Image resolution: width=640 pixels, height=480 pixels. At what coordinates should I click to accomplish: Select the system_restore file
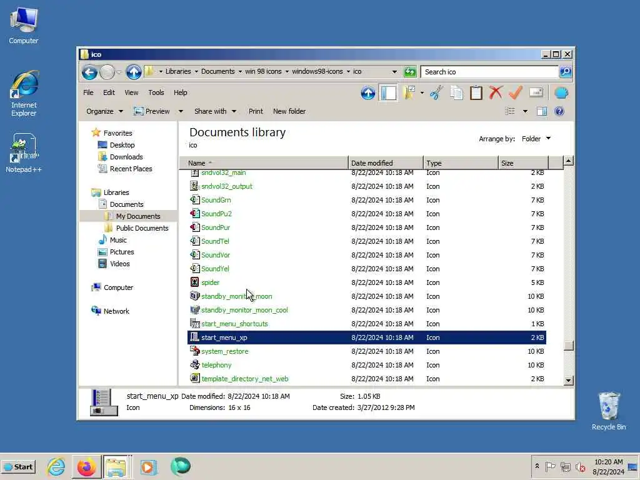tap(366, 351)
